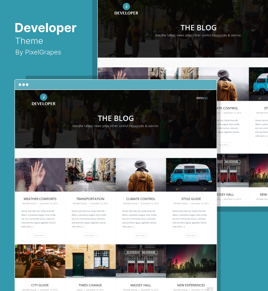Click the By PixelGrapes credit text
268x291 pixels.
point(38,52)
